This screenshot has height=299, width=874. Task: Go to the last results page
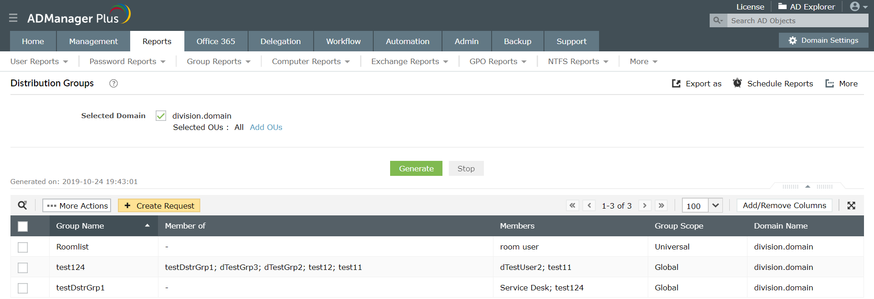[661, 205]
